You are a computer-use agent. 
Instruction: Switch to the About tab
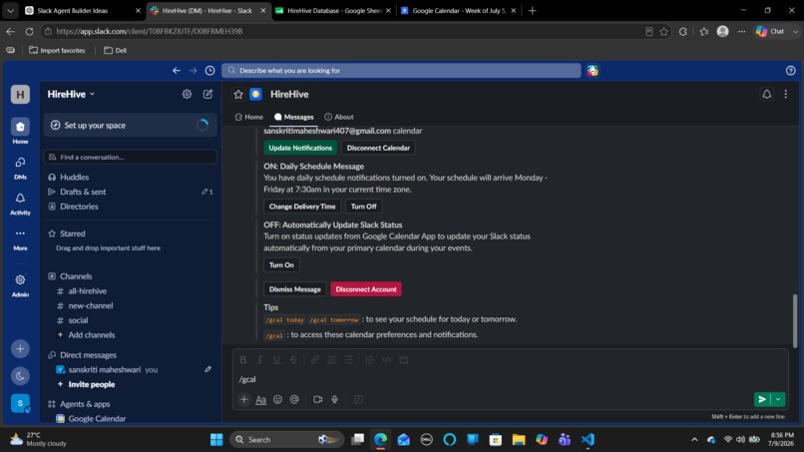pos(339,117)
